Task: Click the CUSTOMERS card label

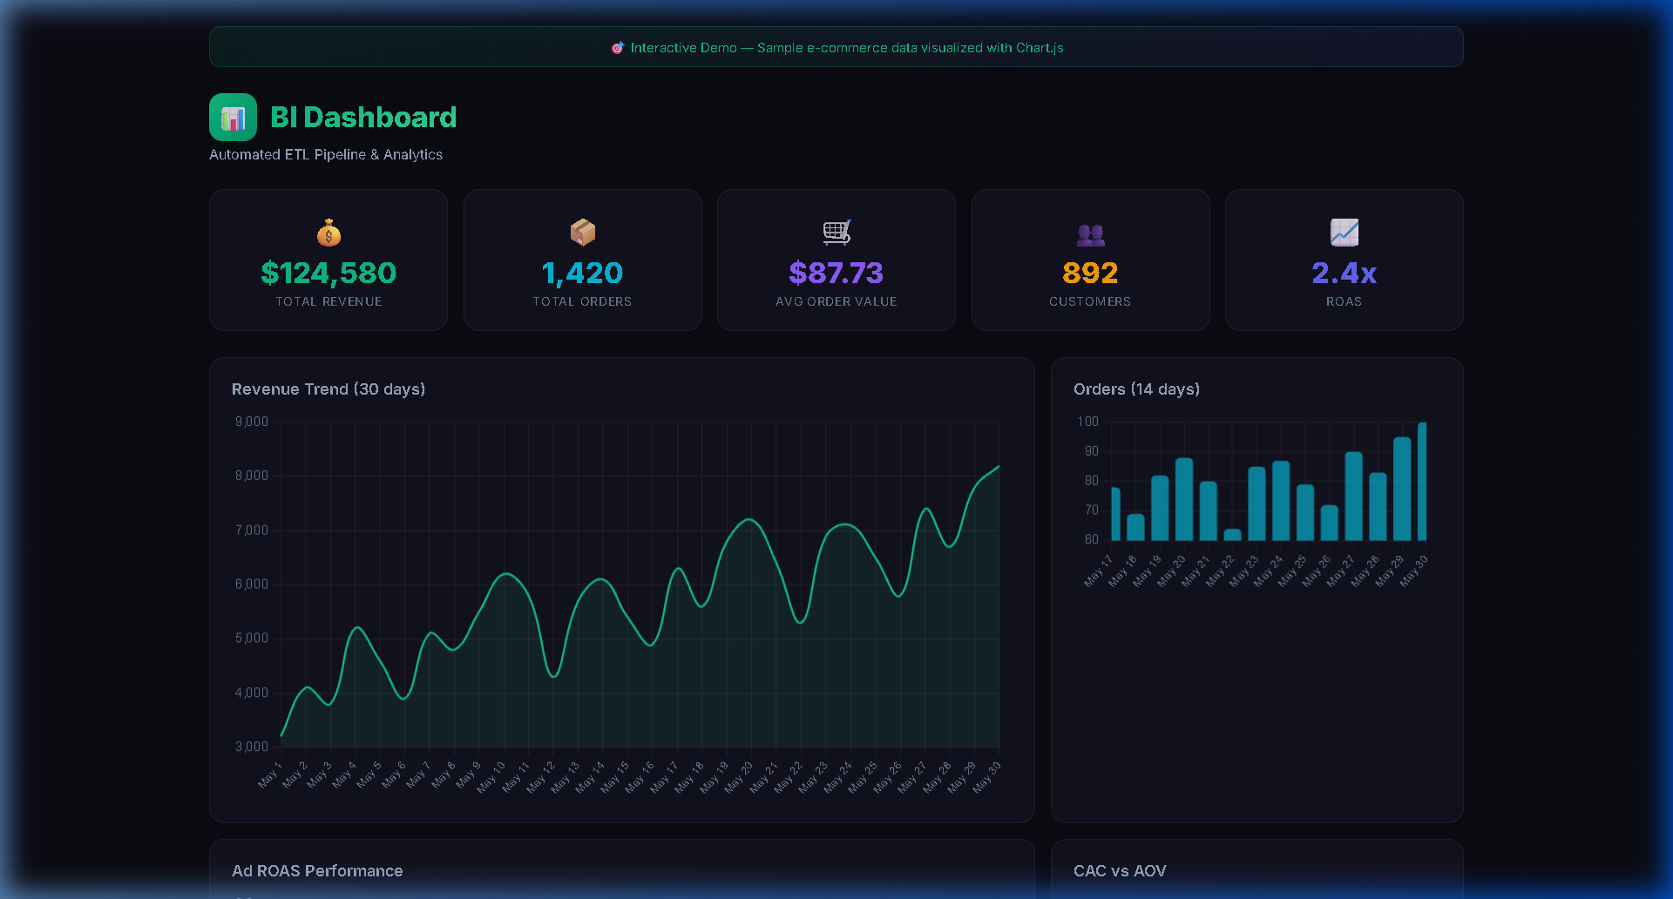Action: pyautogui.click(x=1090, y=301)
